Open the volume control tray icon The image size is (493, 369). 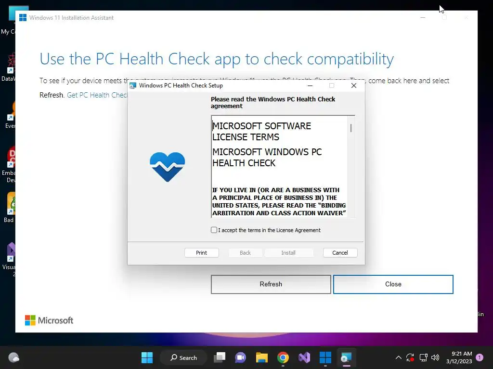pos(435,357)
